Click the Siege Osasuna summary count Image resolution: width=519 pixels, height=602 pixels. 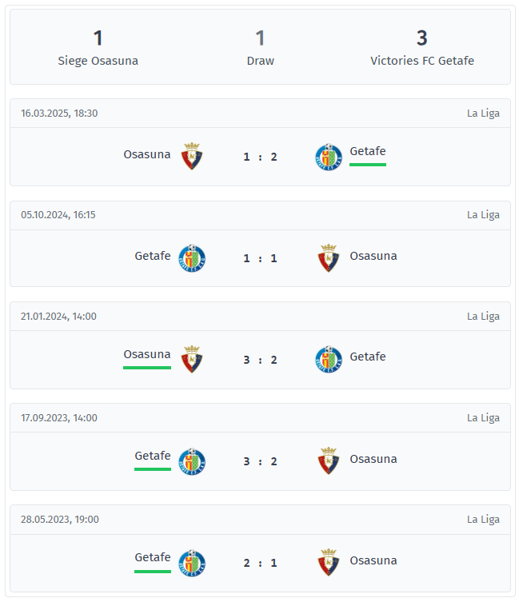coord(98,38)
